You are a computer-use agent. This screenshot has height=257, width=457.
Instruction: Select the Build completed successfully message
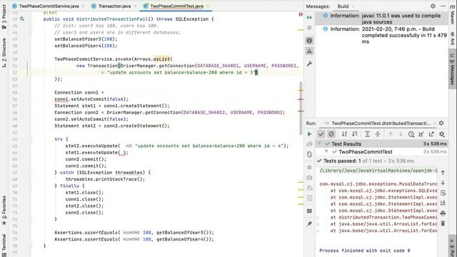click(382, 35)
